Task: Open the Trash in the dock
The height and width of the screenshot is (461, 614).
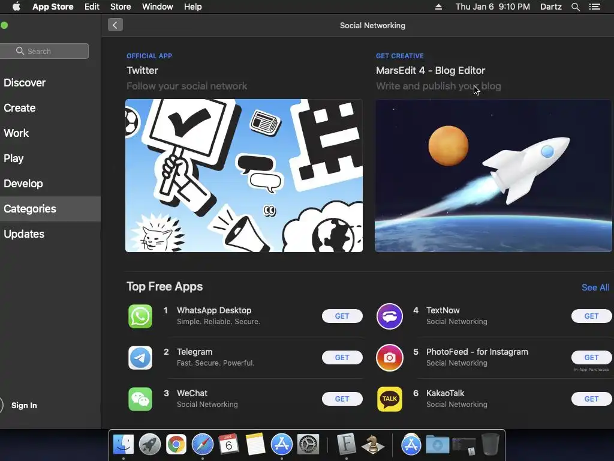Action: [x=490, y=445]
